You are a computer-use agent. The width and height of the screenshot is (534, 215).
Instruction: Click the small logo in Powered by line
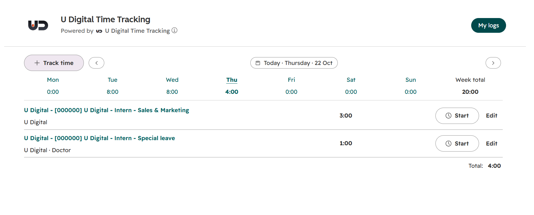pyautogui.click(x=99, y=31)
